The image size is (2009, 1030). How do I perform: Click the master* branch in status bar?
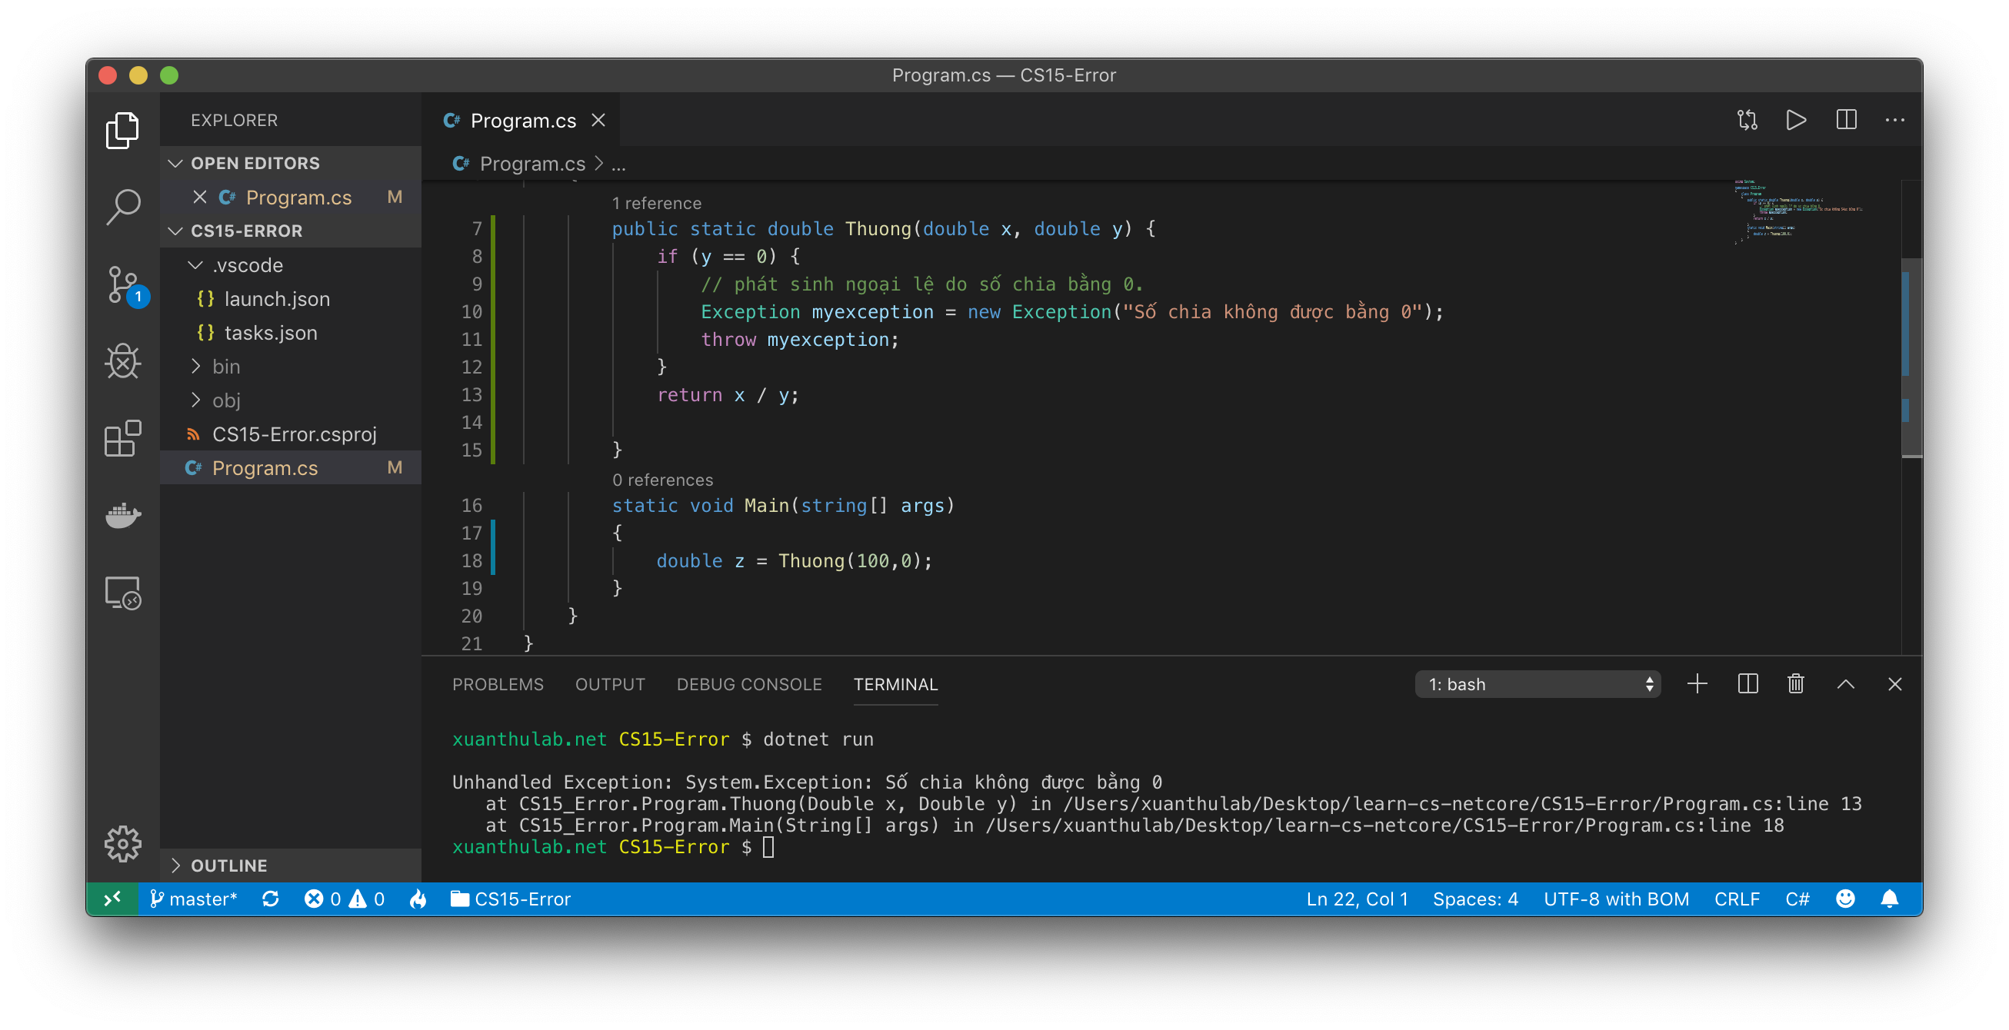(x=193, y=899)
